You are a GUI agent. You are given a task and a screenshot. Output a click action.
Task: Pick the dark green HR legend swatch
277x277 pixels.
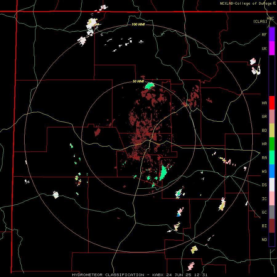(x=272, y=144)
